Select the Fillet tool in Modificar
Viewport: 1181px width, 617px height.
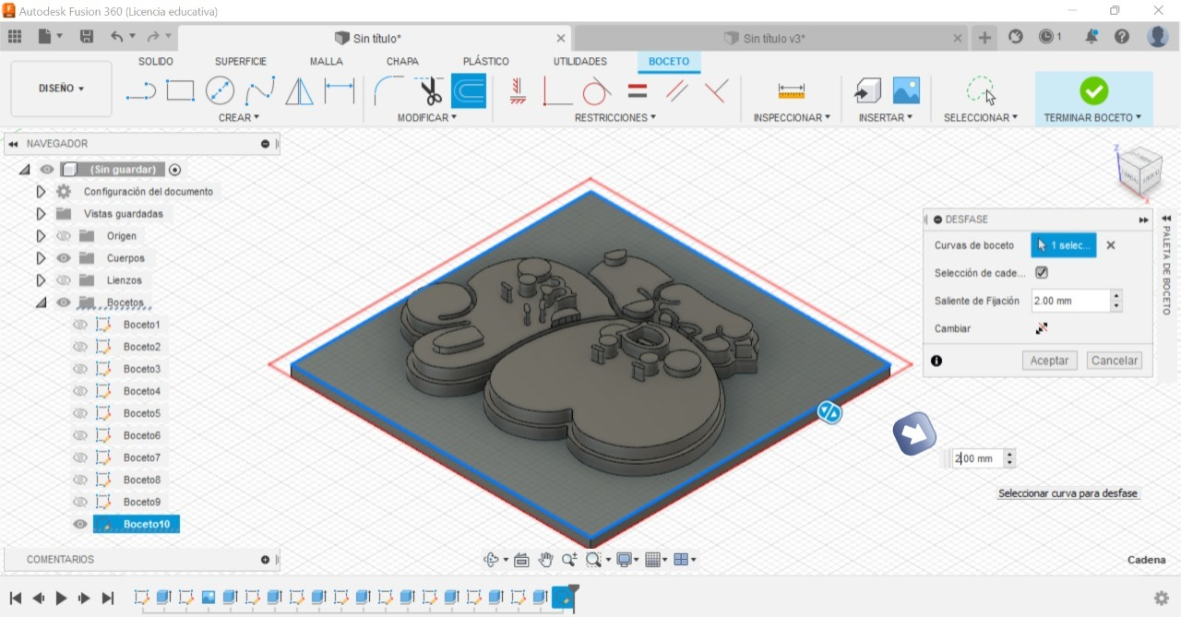388,90
